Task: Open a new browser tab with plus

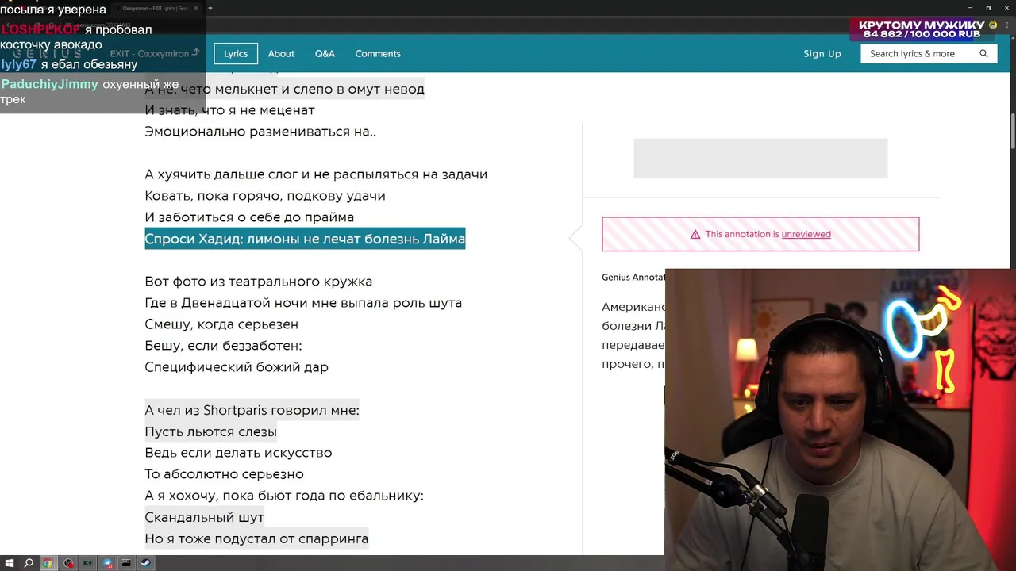Action: click(210, 8)
